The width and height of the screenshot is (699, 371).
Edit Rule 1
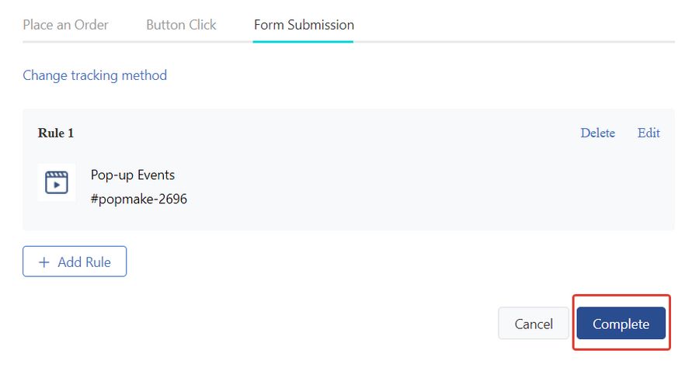[x=649, y=133]
